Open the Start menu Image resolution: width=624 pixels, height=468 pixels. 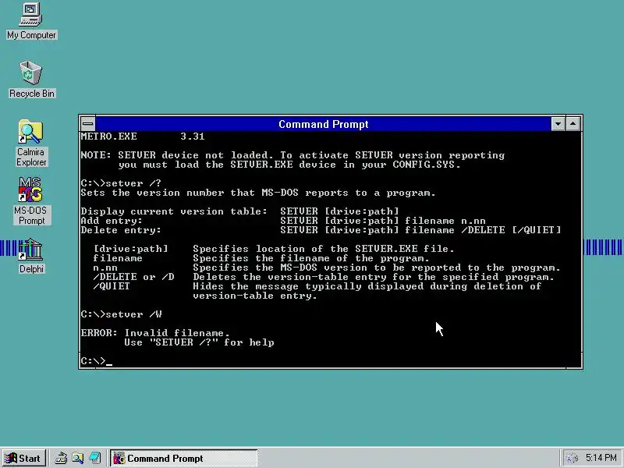[23, 459]
